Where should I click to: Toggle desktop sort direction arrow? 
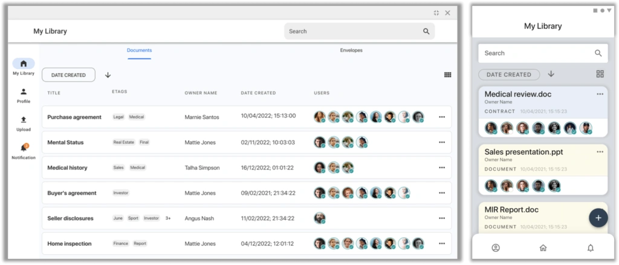(108, 75)
